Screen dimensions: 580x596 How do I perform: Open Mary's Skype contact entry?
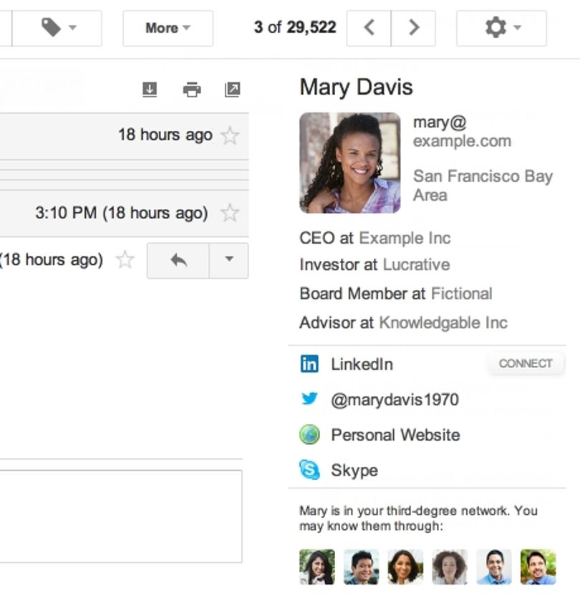[x=354, y=470]
